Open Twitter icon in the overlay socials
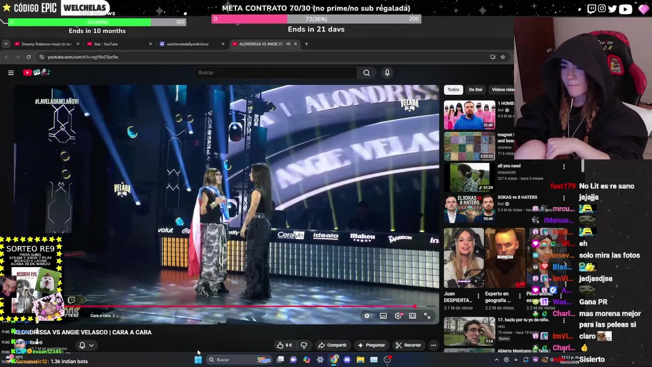Viewport: 652px width, 367px height. (x=612, y=9)
